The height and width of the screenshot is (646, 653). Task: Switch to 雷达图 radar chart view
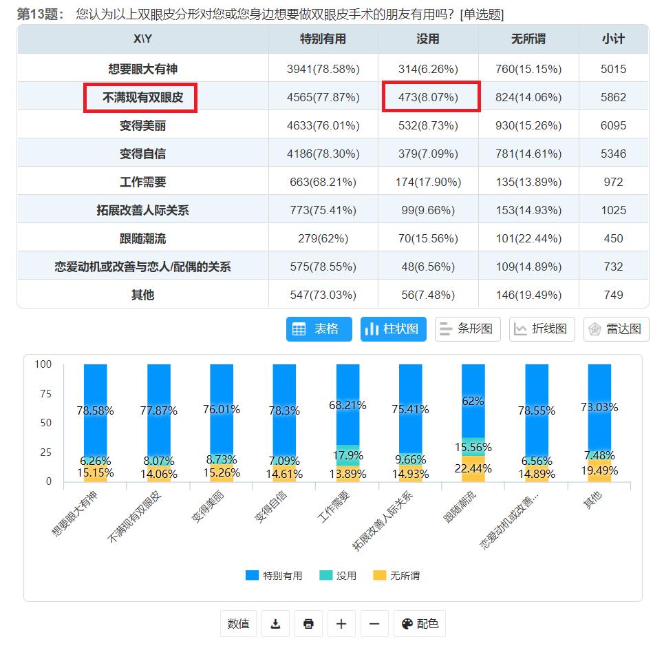click(x=616, y=329)
